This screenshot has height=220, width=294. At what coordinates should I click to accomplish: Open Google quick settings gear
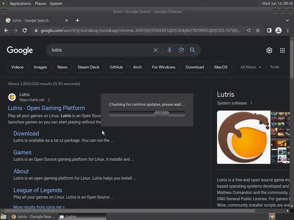269,50
